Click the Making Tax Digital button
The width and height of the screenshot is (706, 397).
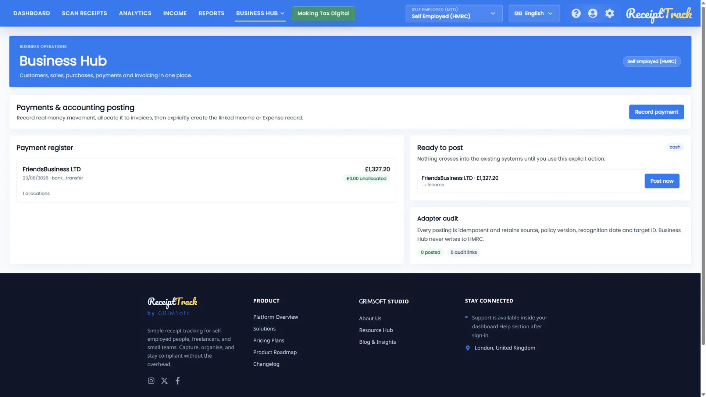tap(323, 13)
